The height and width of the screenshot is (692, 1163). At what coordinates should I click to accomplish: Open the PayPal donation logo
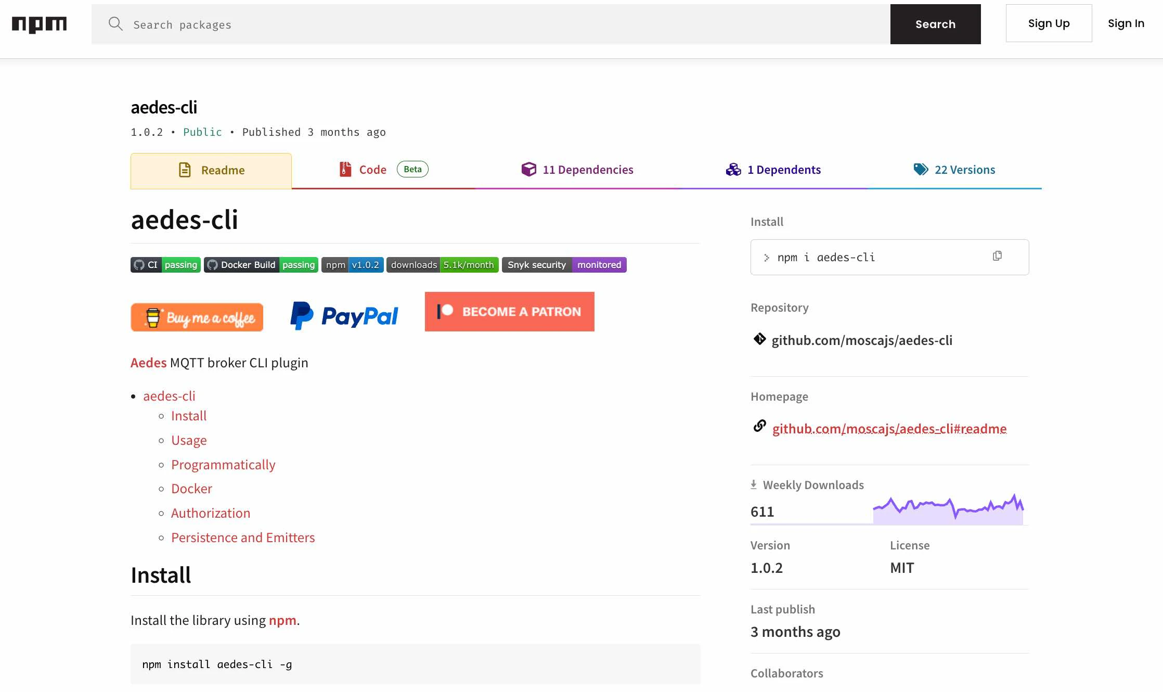tap(344, 316)
